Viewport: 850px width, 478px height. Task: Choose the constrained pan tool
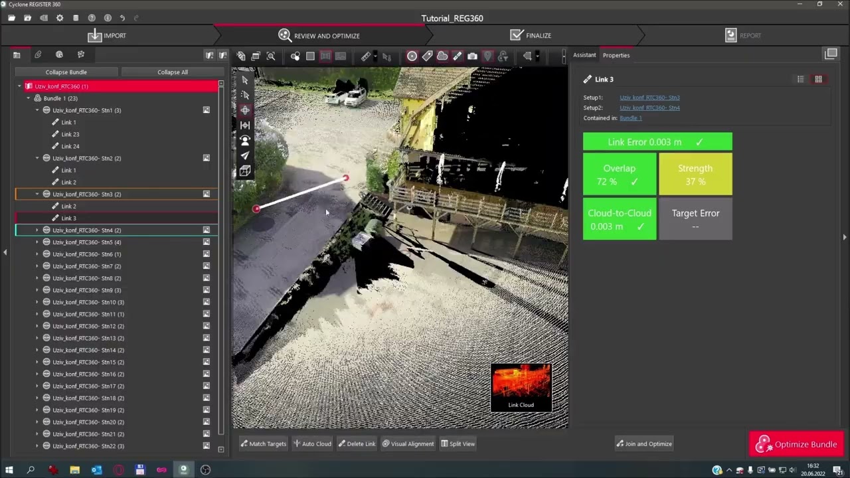pos(245,125)
